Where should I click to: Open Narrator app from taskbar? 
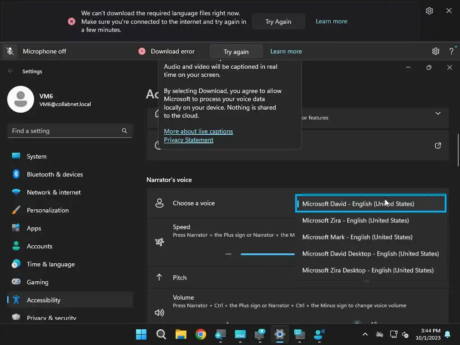coord(260,334)
